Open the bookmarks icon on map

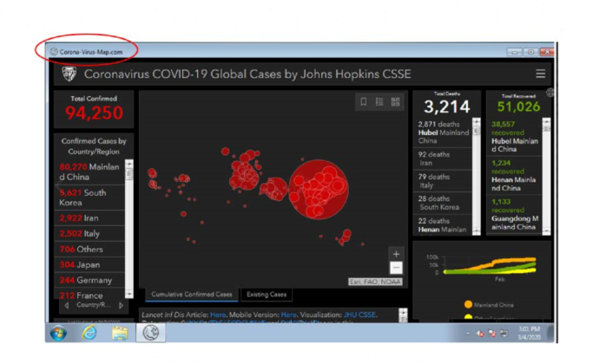pyautogui.click(x=363, y=102)
